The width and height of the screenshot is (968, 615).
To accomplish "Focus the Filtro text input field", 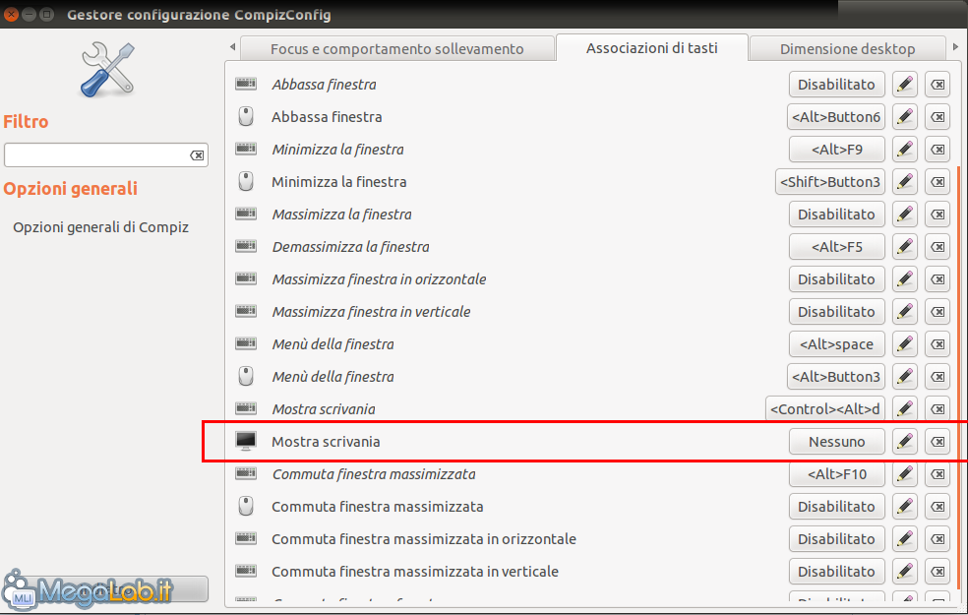I will tap(97, 155).
